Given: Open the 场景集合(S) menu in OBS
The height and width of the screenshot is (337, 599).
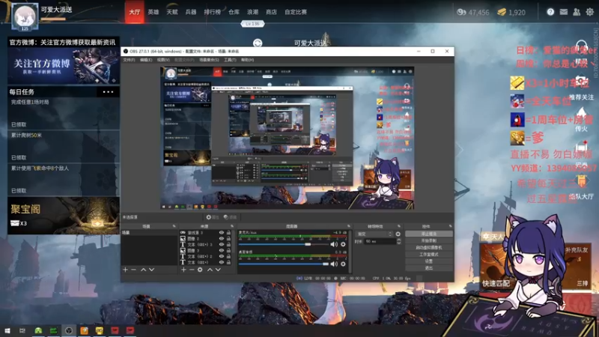Looking at the screenshot, I should [209, 60].
